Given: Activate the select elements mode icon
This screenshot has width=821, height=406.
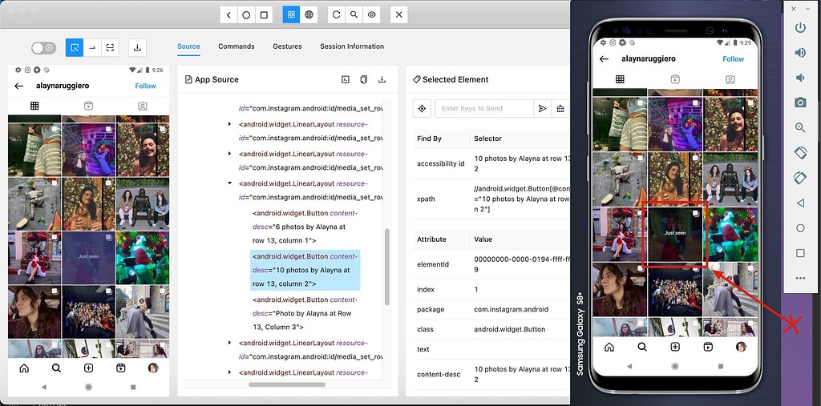Looking at the screenshot, I should [x=75, y=48].
